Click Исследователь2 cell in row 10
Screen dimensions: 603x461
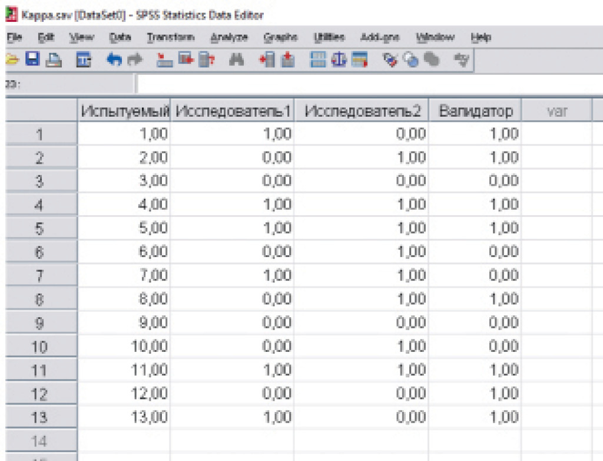[x=360, y=346]
